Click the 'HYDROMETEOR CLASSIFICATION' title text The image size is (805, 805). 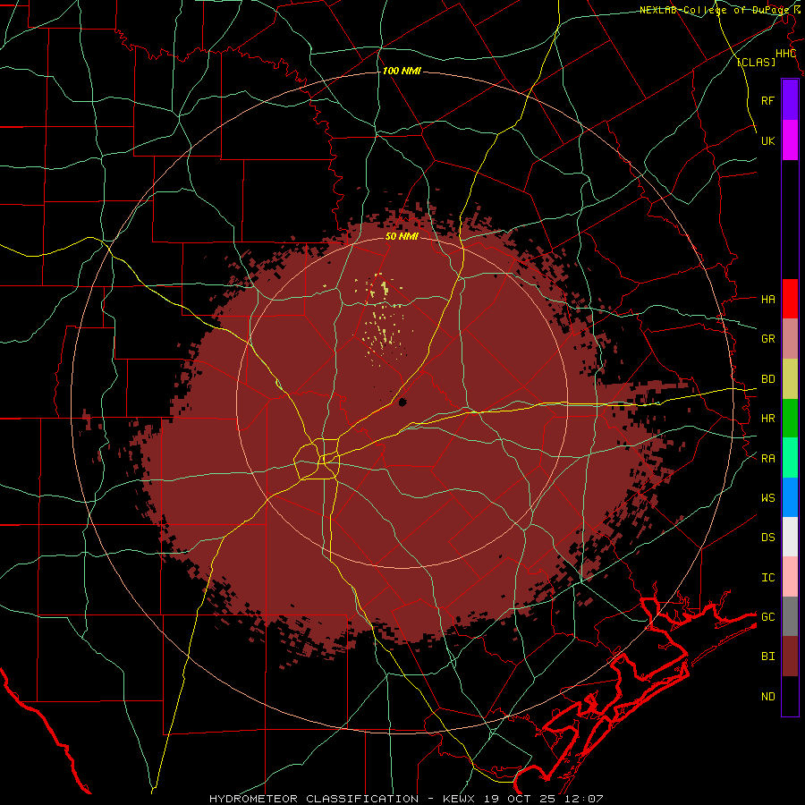314,799
